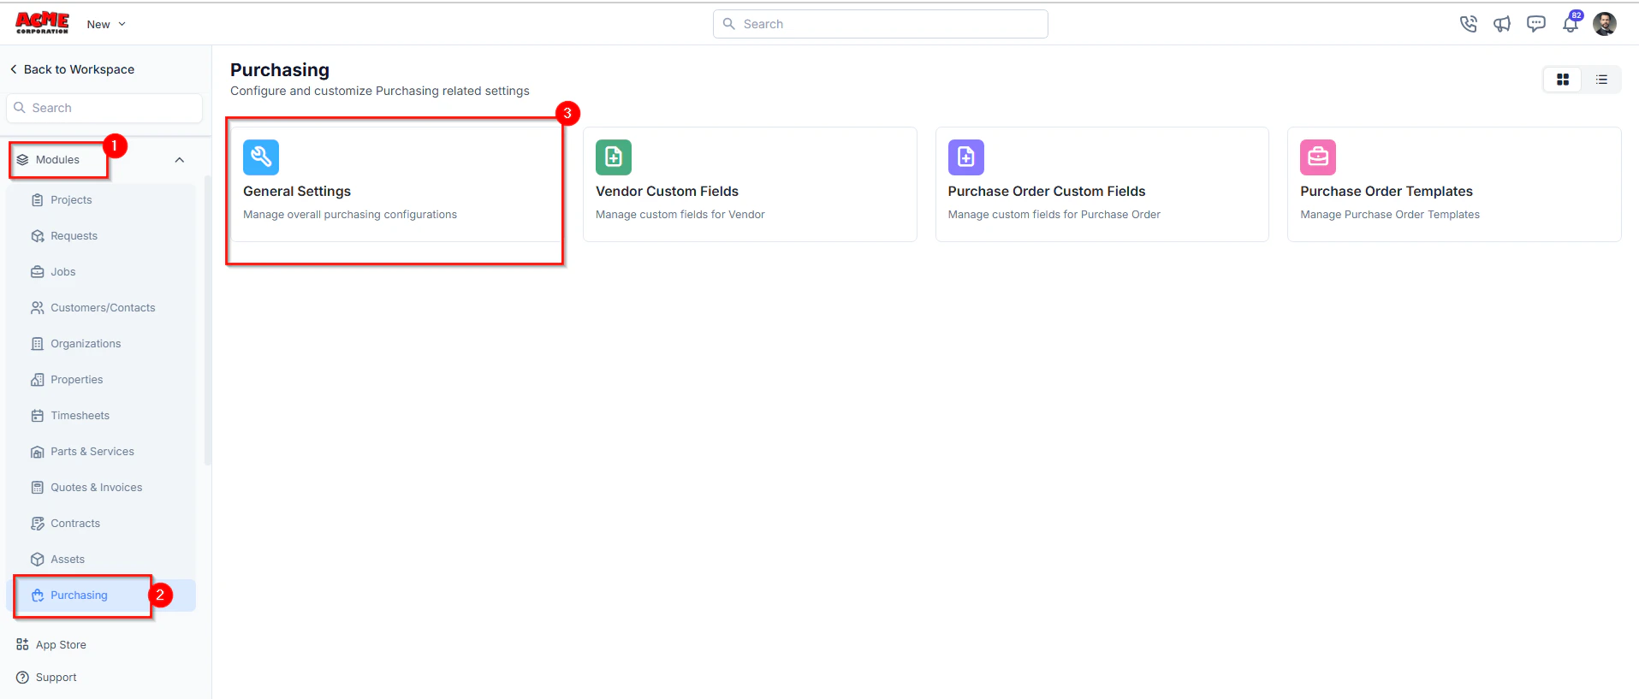The height and width of the screenshot is (699, 1639).
Task: Open the chat messages icon
Action: tap(1536, 24)
